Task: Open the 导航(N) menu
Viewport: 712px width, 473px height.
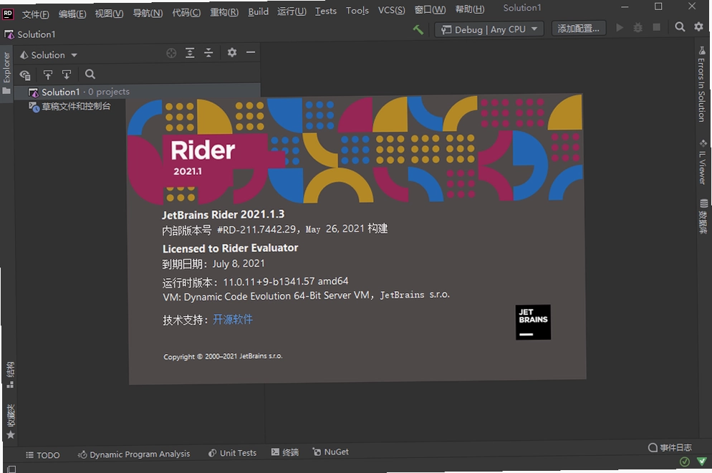Action: click(x=148, y=13)
